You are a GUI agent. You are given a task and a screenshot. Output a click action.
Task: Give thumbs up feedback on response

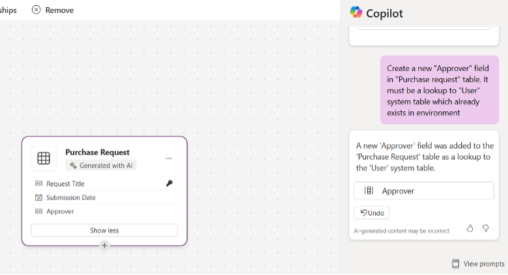tap(470, 228)
